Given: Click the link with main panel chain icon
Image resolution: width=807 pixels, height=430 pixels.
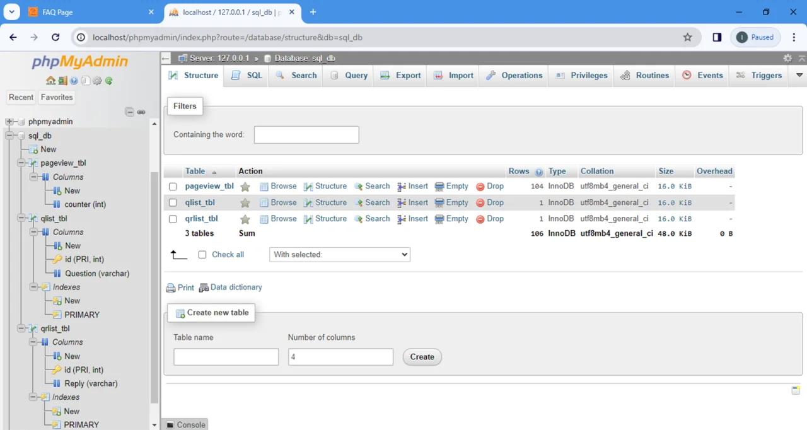Looking at the screenshot, I should [141, 112].
